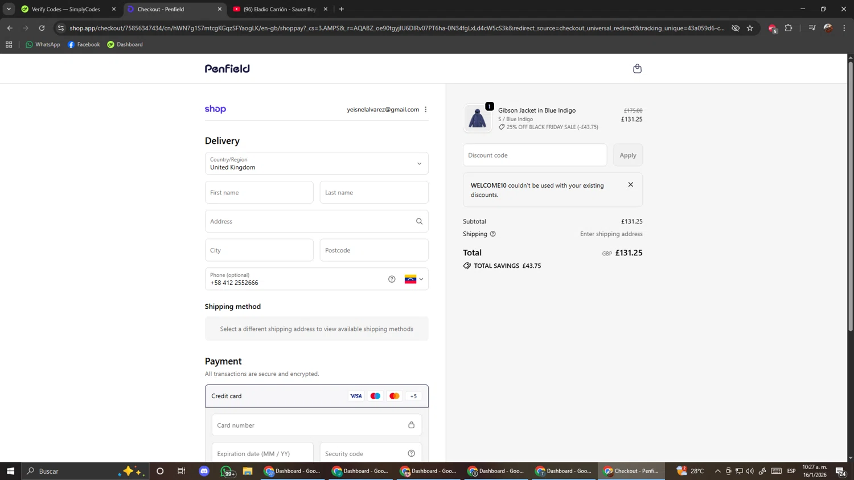The image size is (854, 480).
Task: Open the WhatsApp bookmark
Action: point(43,44)
